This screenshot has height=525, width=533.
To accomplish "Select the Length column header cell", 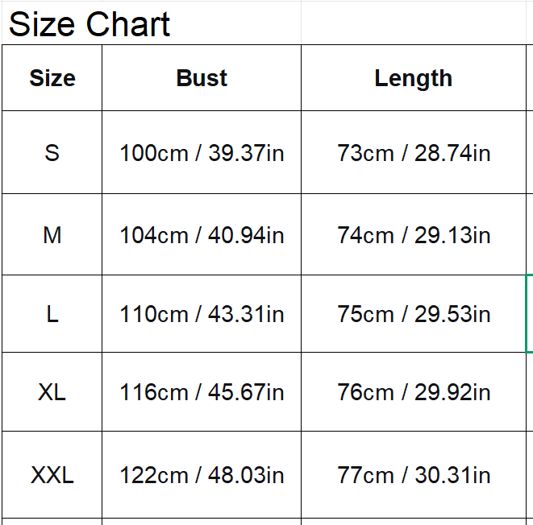I will tap(413, 78).
